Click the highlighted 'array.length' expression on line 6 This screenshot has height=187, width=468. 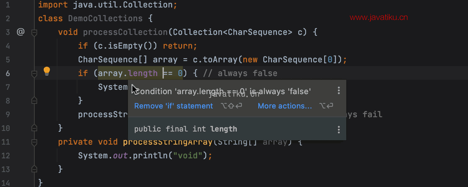click(128, 73)
